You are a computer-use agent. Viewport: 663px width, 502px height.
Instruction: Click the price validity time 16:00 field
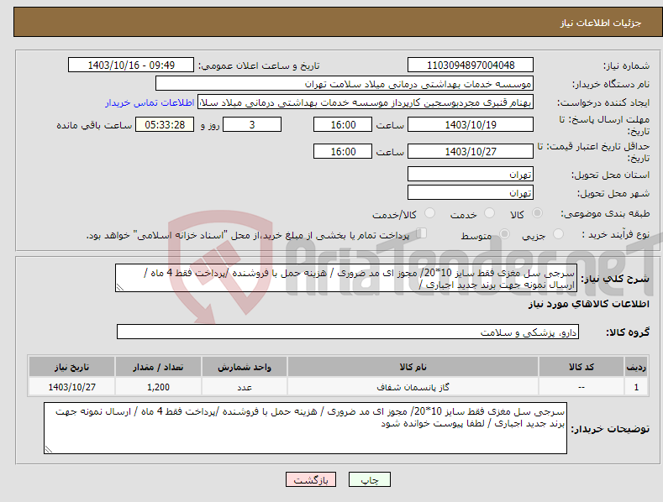click(343, 151)
